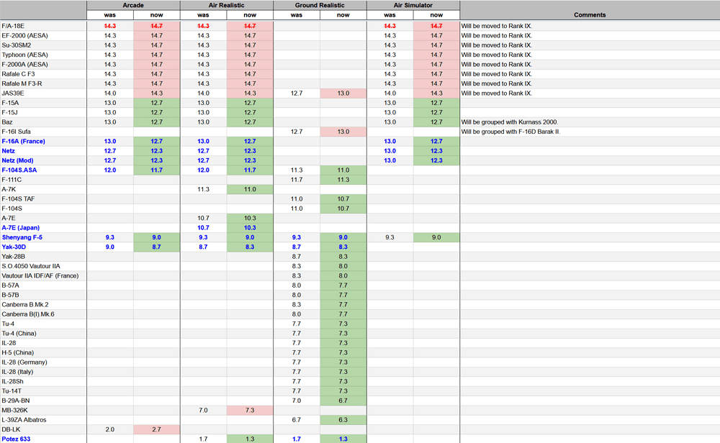Click the Vautour IIA IDF/AF (France) cell
This screenshot has width=720, height=443.
[x=40, y=275]
